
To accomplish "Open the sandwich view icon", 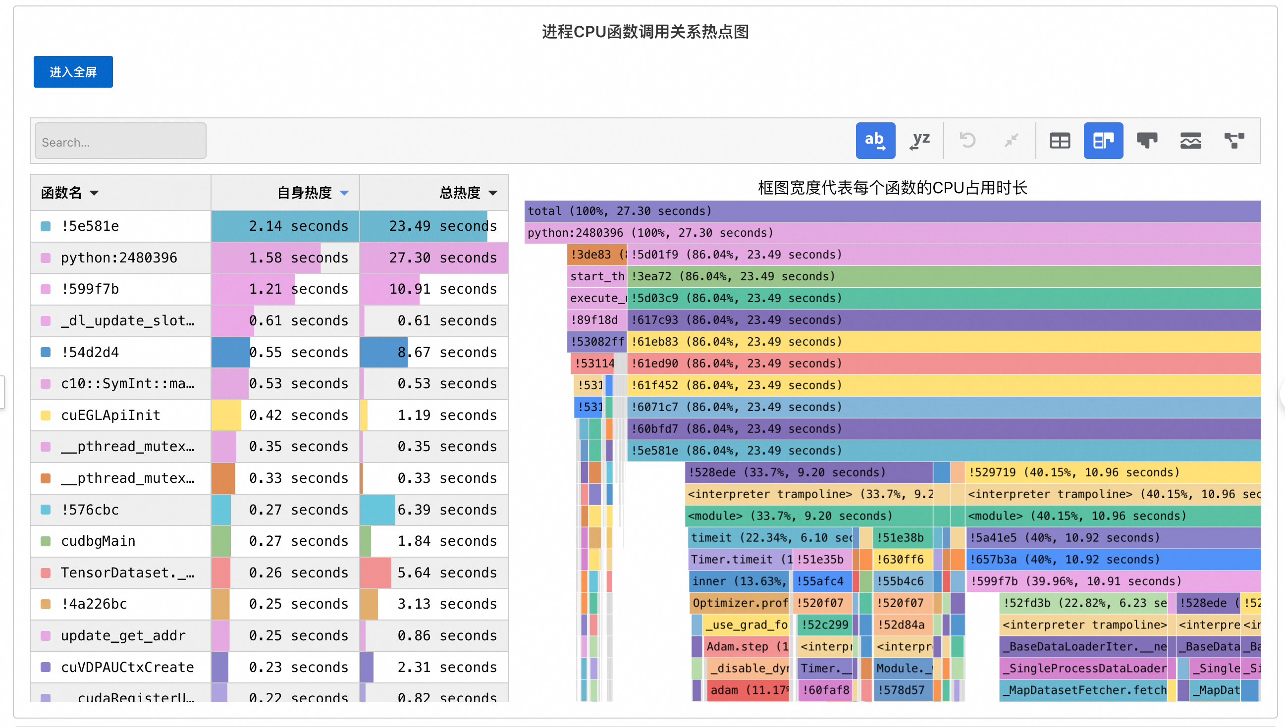I will [x=1190, y=141].
